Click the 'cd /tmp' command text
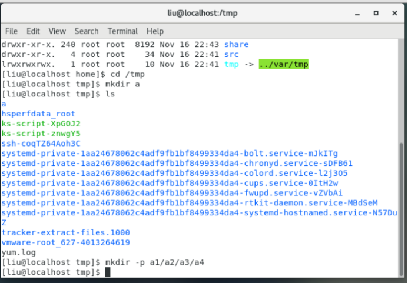The height and width of the screenshot is (283, 408). pos(128,74)
